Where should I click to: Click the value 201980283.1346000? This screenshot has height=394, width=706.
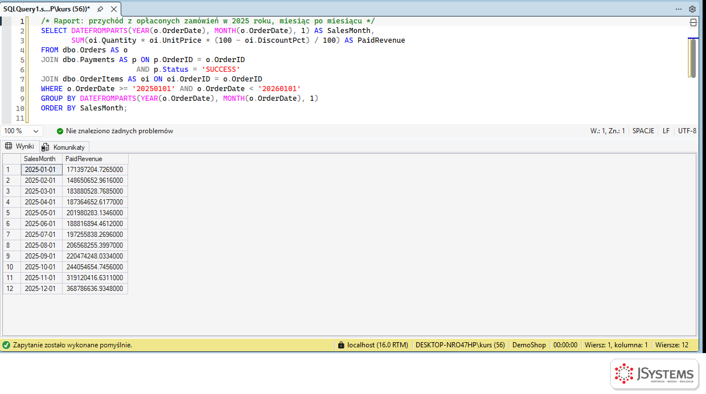point(95,213)
